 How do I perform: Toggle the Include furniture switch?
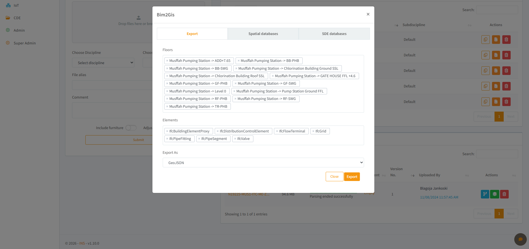tap(131, 128)
